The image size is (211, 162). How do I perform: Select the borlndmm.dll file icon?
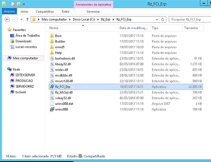tap(52, 58)
